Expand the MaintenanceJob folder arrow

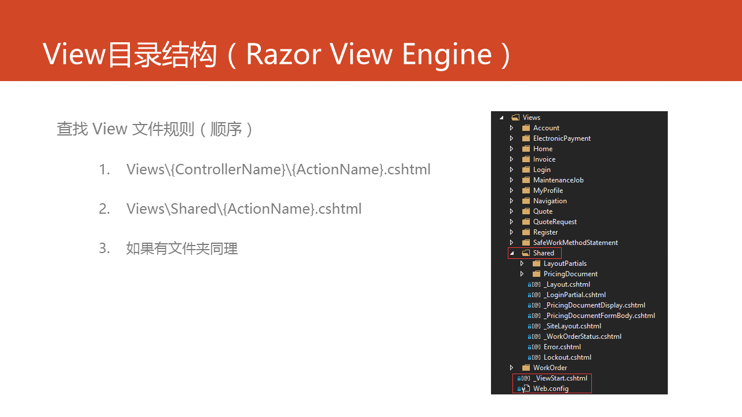pos(511,180)
